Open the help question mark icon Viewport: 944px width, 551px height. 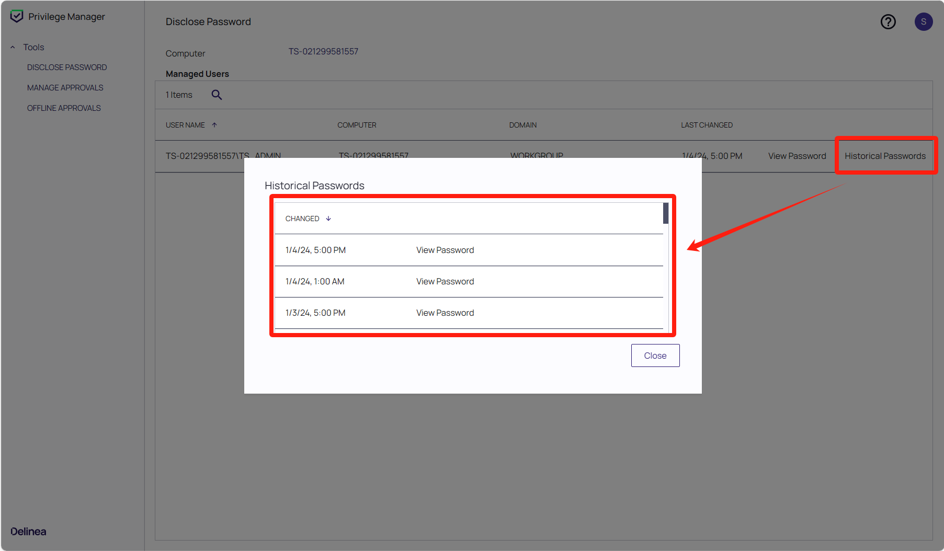(888, 21)
